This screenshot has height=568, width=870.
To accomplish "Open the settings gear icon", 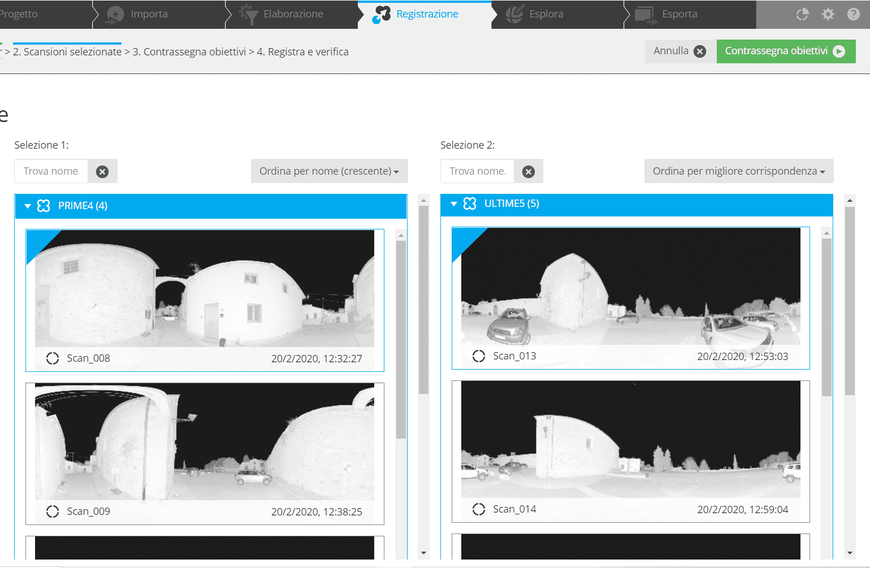I will [828, 14].
